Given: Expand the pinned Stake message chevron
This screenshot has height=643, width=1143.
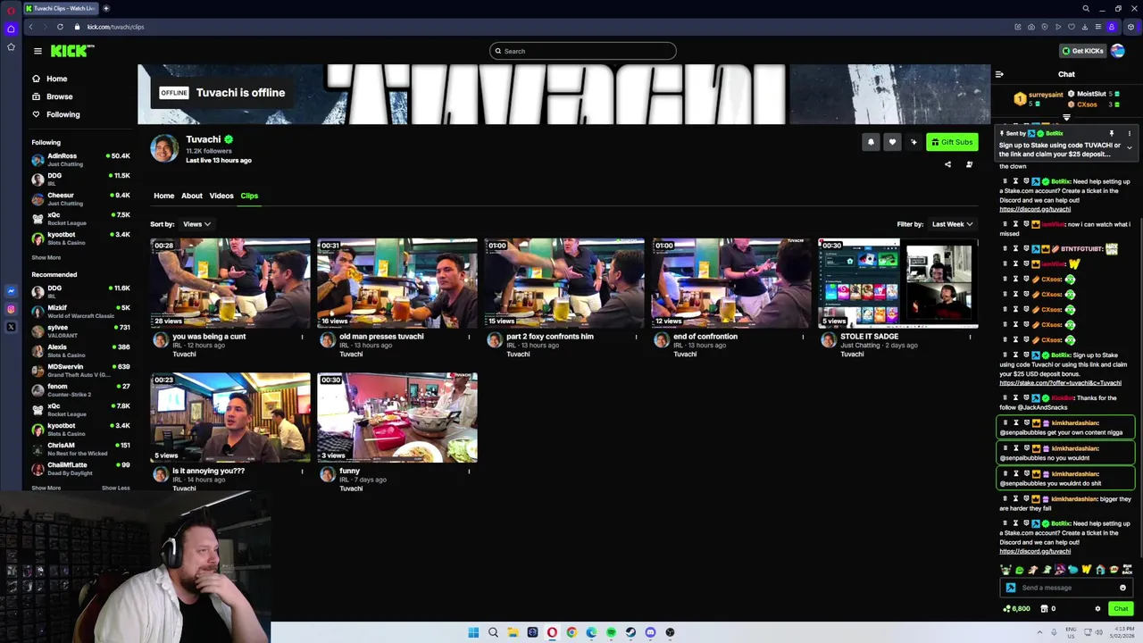Looking at the screenshot, I should [1129, 148].
